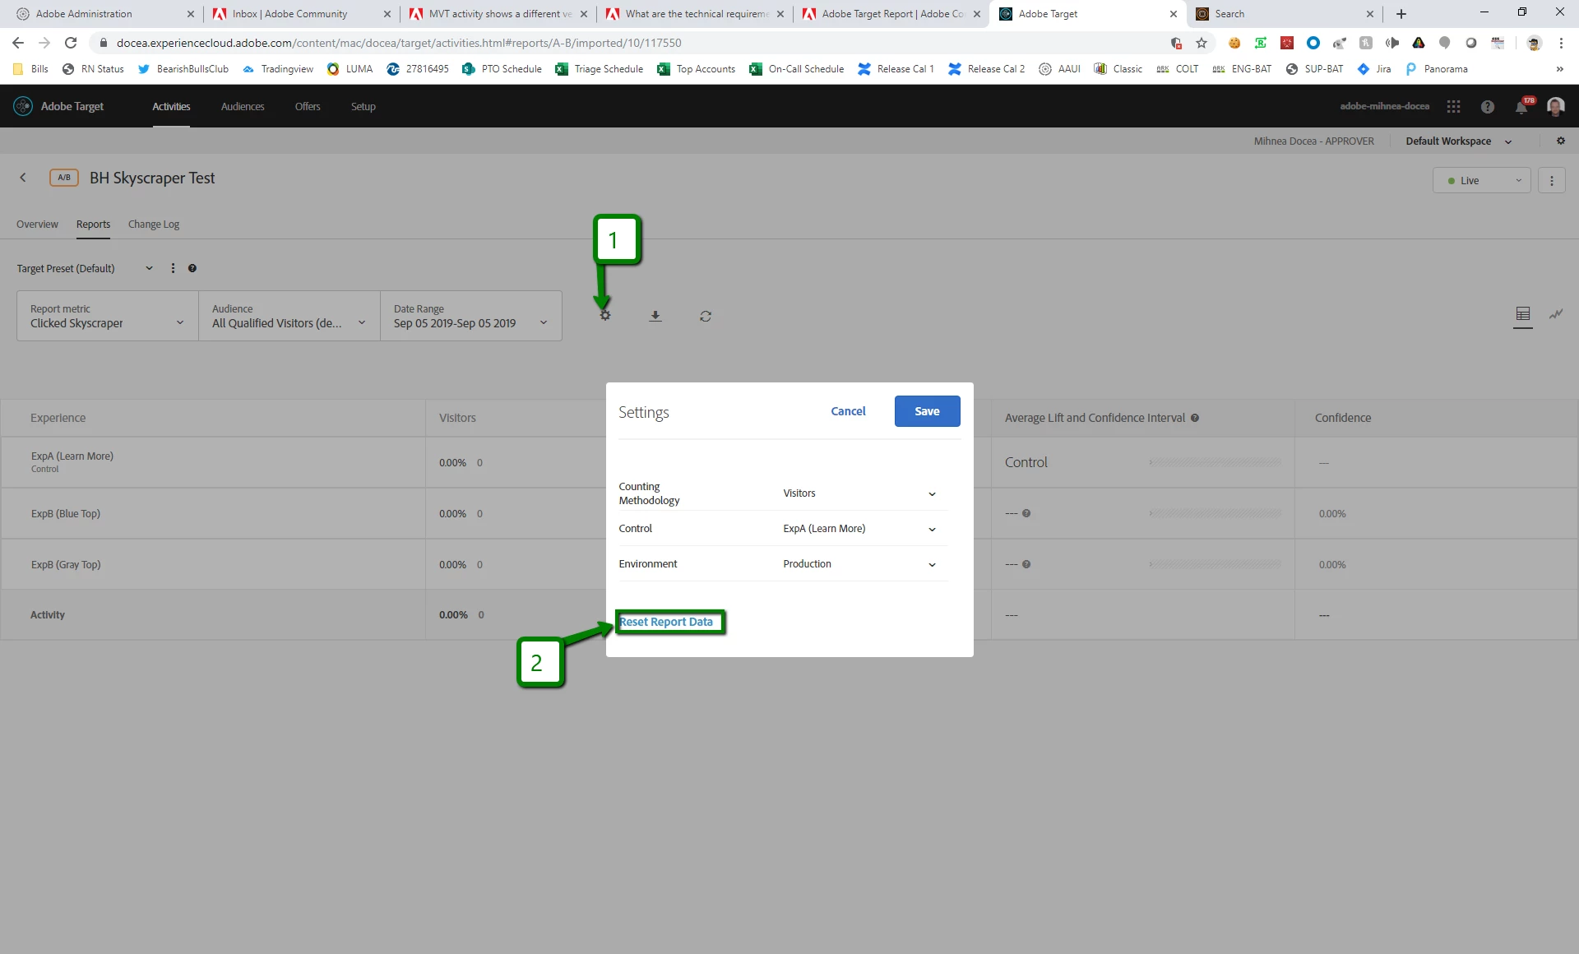Open the Adobe Target help icon

tap(1488, 107)
